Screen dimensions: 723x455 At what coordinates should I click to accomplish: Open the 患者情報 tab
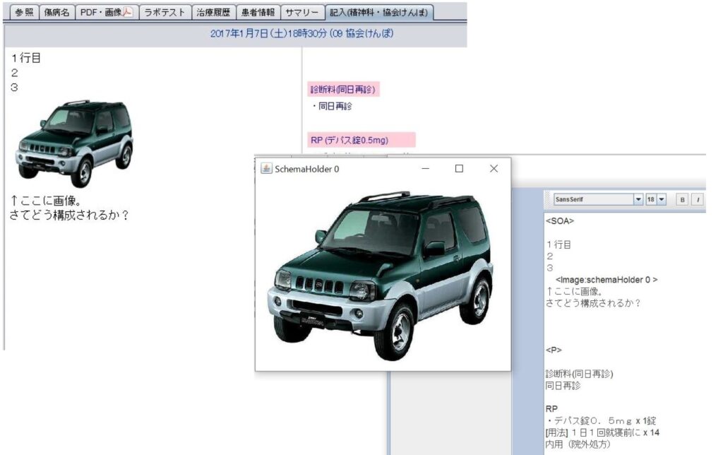(258, 13)
